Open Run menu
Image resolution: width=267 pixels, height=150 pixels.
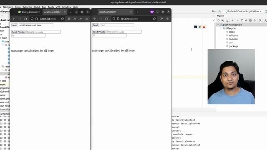coord(44,7)
